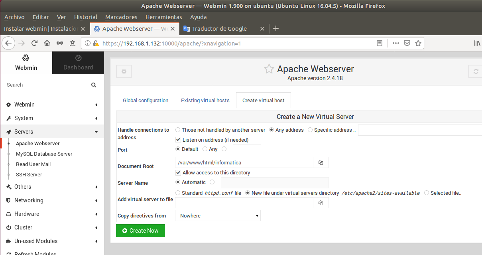Open the Copy directives from dropdown
The width and height of the screenshot is (482, 255).
click(x=218, y=216)
